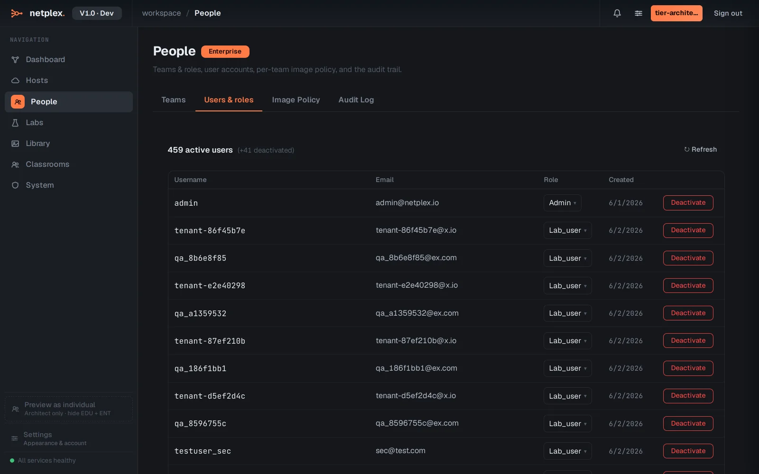Viewport: 759px width, 474px height.
Task: Click the green services healthy status dot
Action: (12, 460)
